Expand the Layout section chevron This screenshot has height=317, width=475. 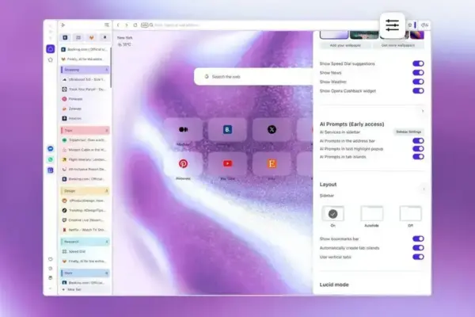pos(424,189)
